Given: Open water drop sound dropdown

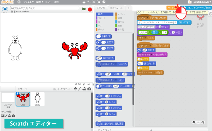Looking at the screenshot, I should 152,55.
